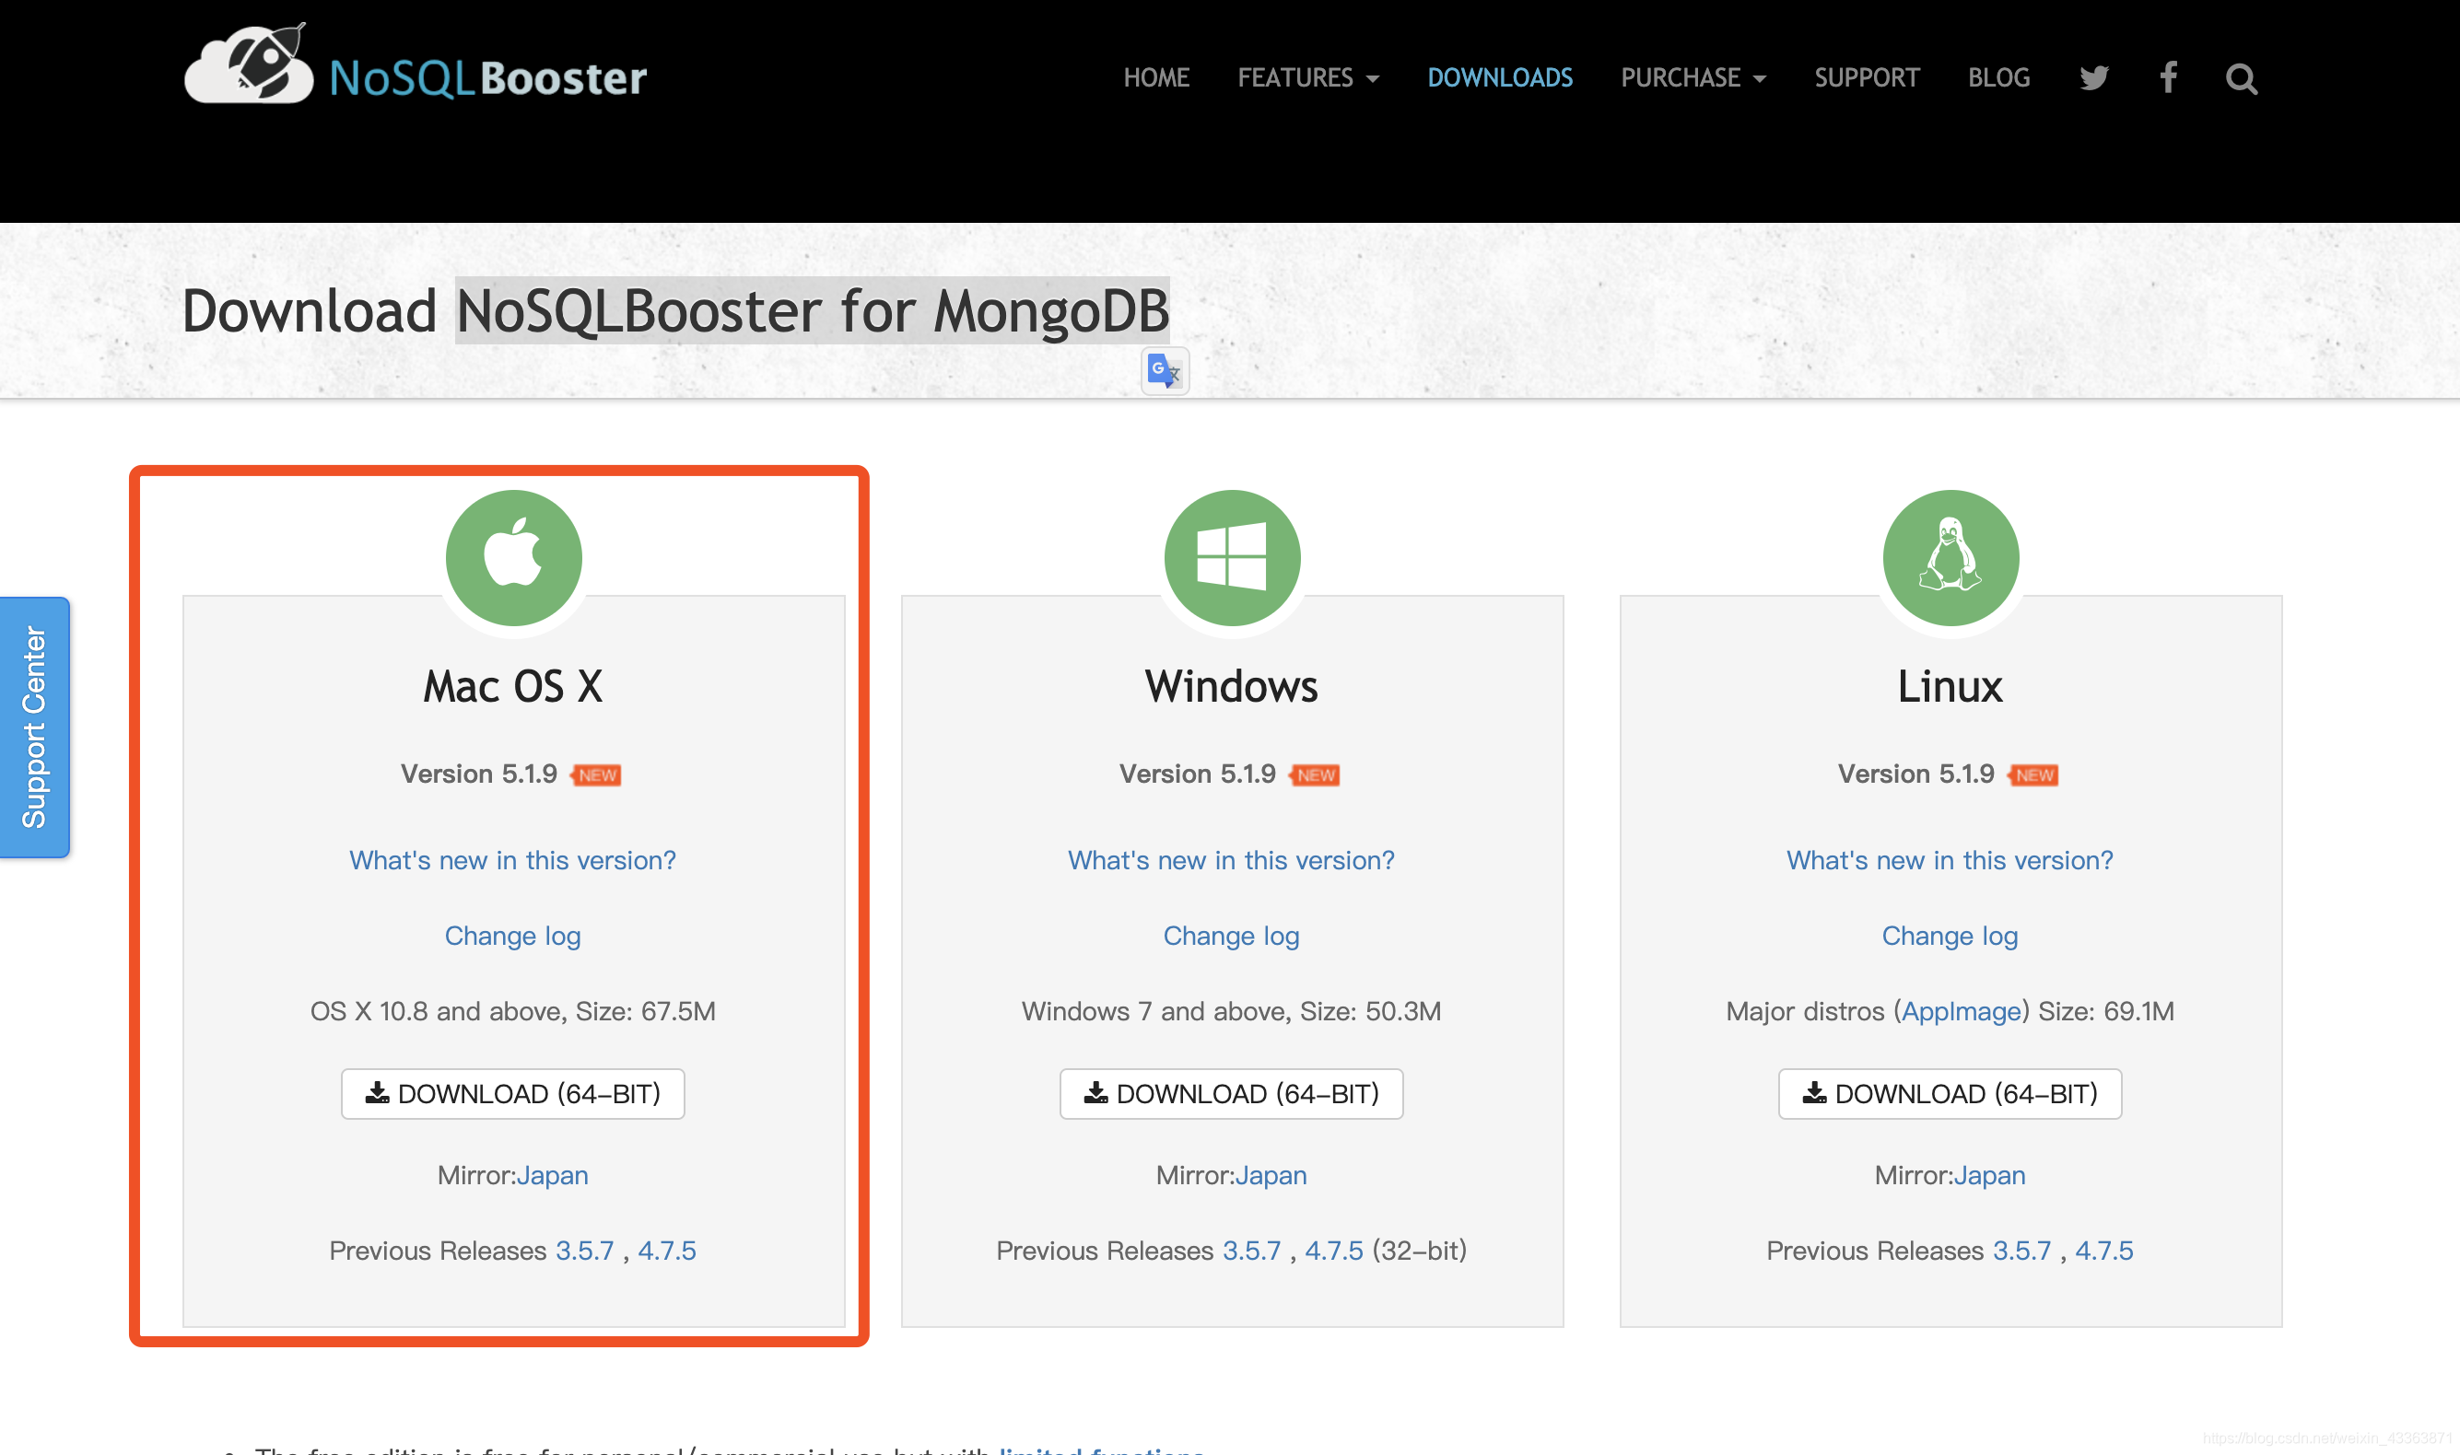Open the AppImage link in Linux card
This screenshot has width=2460, height=1455.
tap(1962, 1011)
